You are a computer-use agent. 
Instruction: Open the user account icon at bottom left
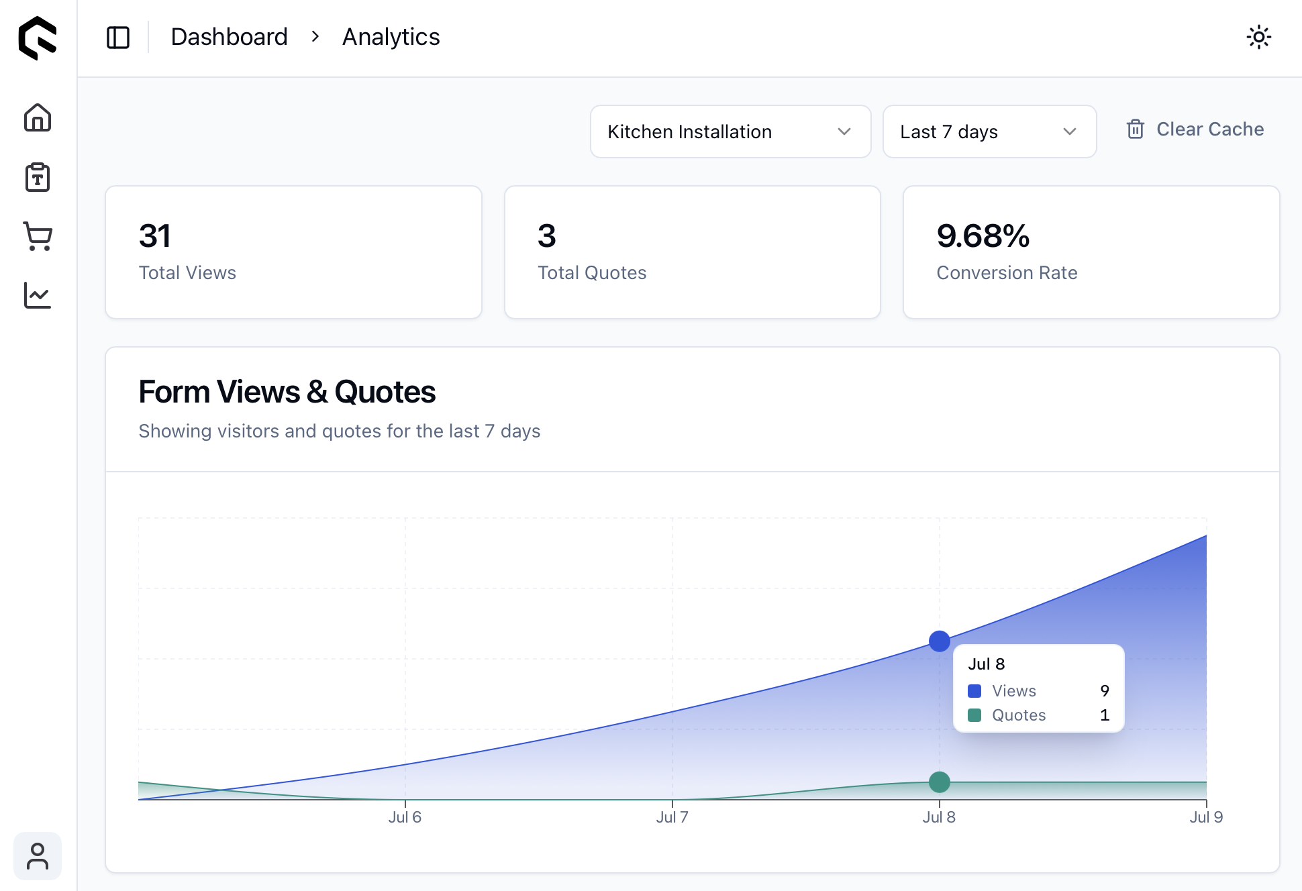pyautogui.click(x=38, y=855)
